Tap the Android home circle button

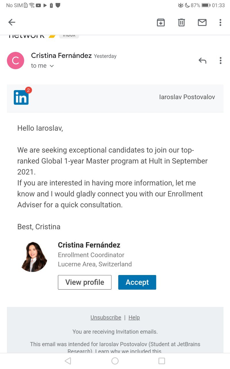pyautogui.click(x=115, y=361)
